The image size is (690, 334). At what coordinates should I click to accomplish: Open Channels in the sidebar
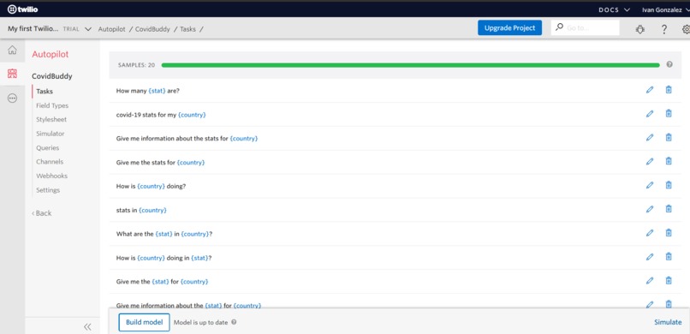click(x=50, y=162)
